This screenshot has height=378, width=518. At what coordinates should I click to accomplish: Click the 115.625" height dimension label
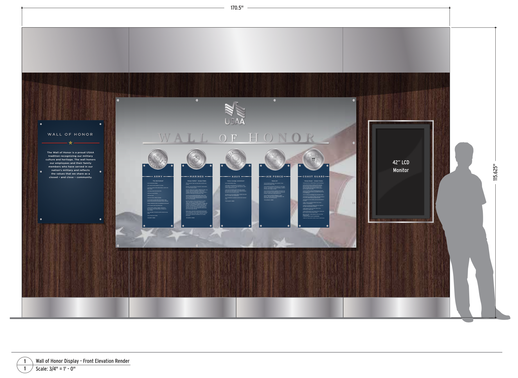point(495,173)
